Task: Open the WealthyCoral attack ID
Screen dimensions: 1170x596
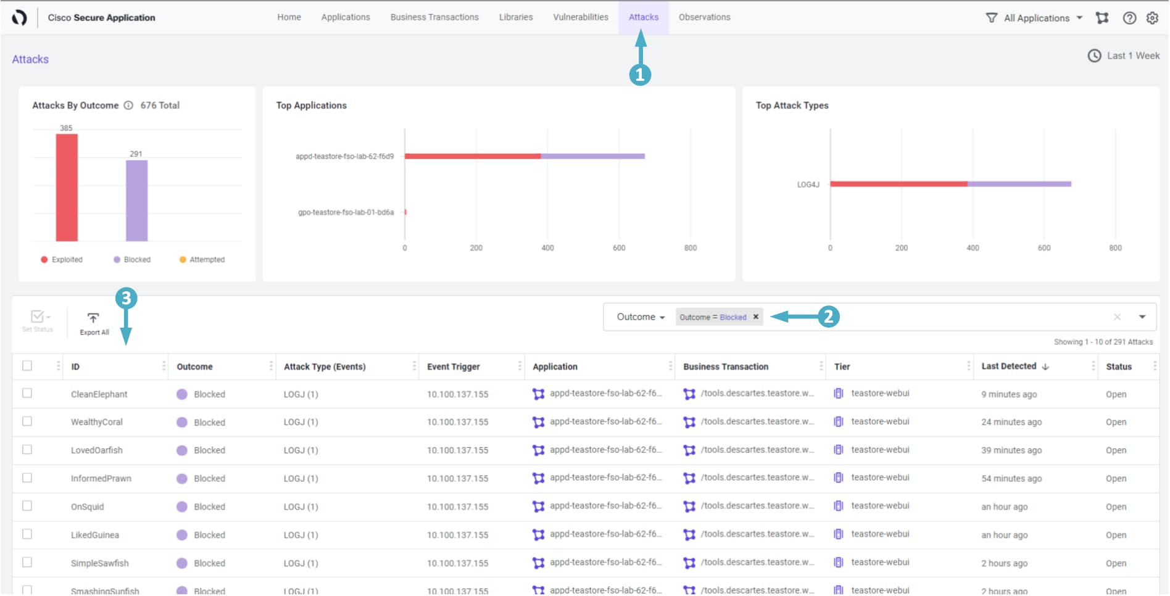Action: pos(97,423)
